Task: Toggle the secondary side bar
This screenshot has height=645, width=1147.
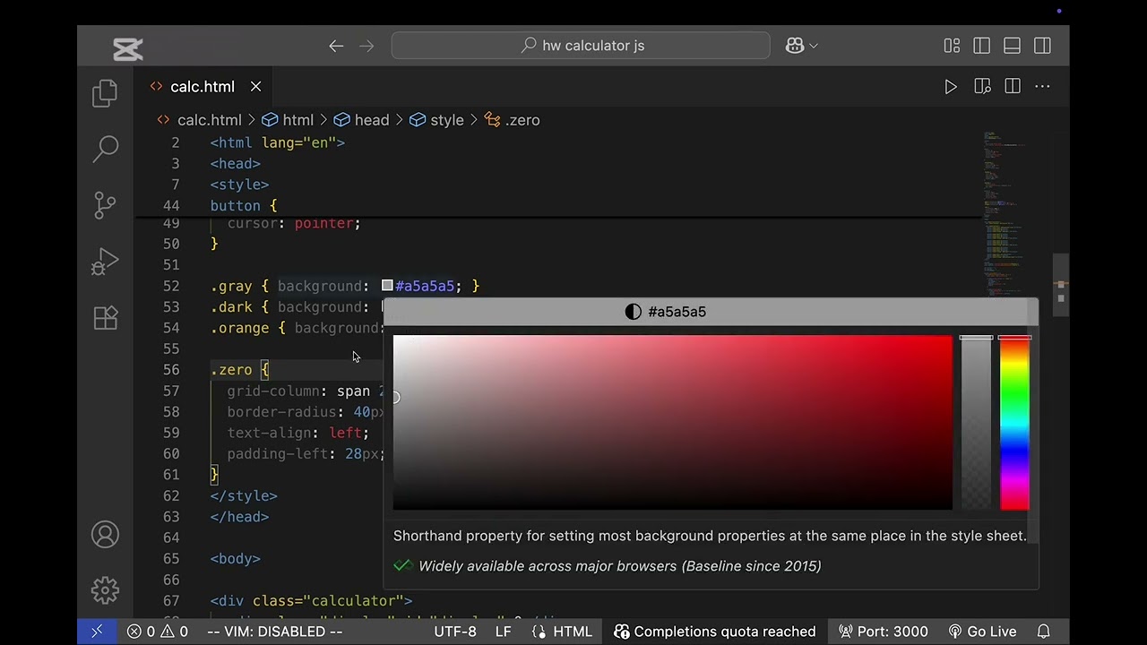Action: click(1042, 46)
